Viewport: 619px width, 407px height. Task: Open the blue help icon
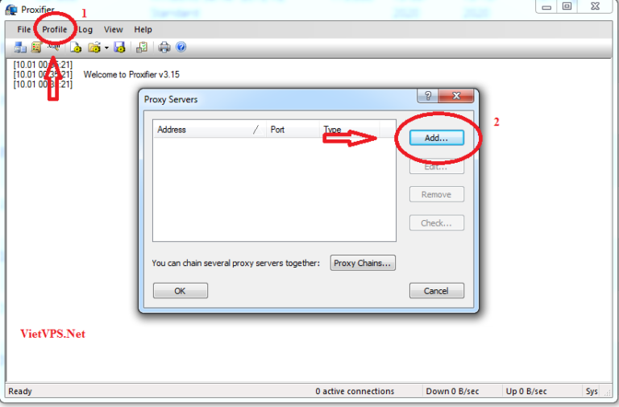click(181, 48)
